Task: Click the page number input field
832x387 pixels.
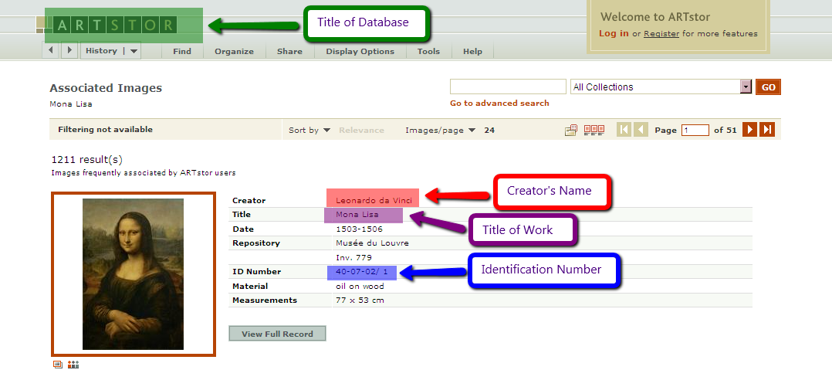Action: coord(695,130)
